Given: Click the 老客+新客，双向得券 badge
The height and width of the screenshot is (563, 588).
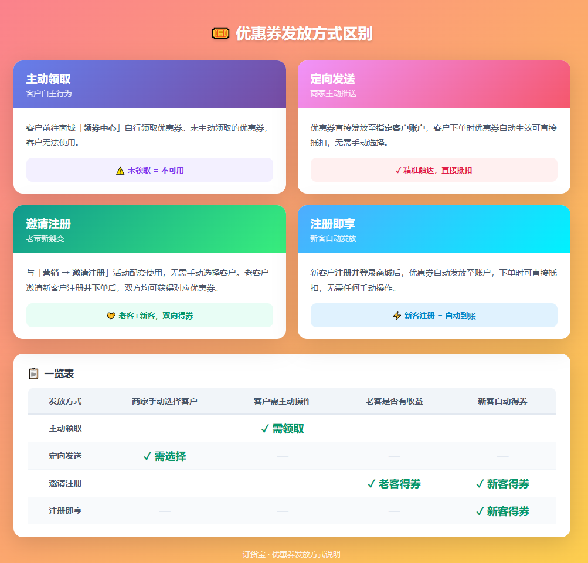Looking at the screenshot, I should (x=149, y=316).
